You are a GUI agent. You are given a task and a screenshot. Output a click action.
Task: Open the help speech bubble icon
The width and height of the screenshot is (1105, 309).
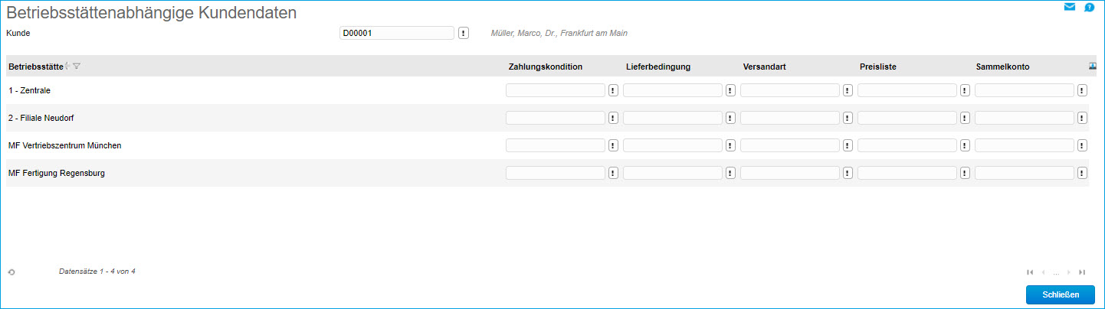coord(1089,8)
